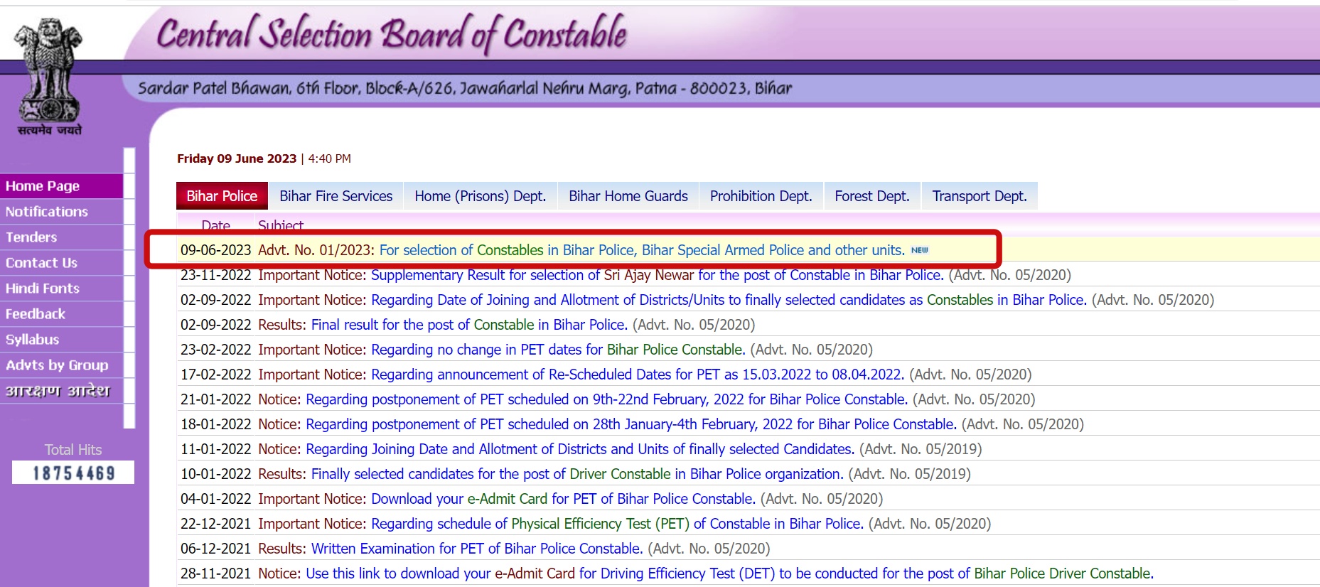Switch to the Bihar Fire Services tab
This screenshot has height=587, width=1320.
tap(336, 196)
